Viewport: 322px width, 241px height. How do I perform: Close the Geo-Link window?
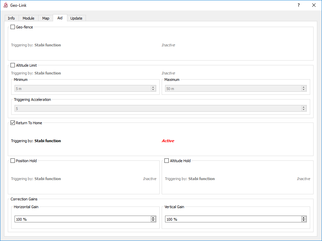pos(314,5)
